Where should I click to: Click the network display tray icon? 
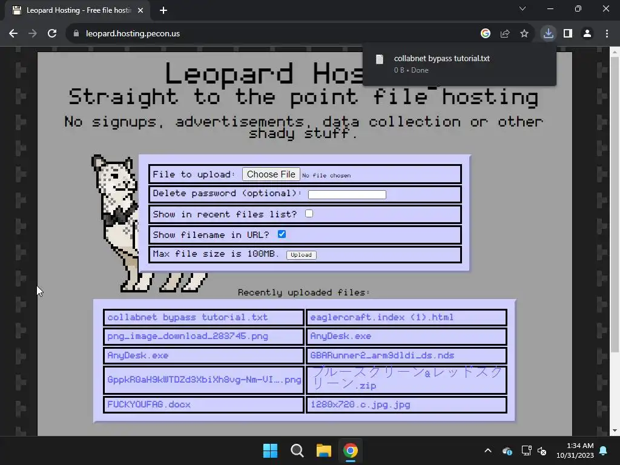click(526, 450)
